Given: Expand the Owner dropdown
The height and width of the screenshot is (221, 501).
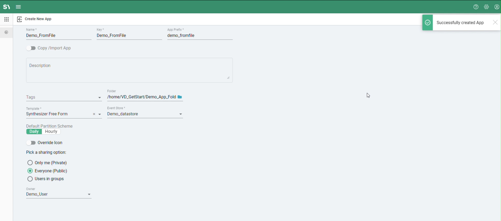Looking at the screenshot, I should click(x=89, y=195).
